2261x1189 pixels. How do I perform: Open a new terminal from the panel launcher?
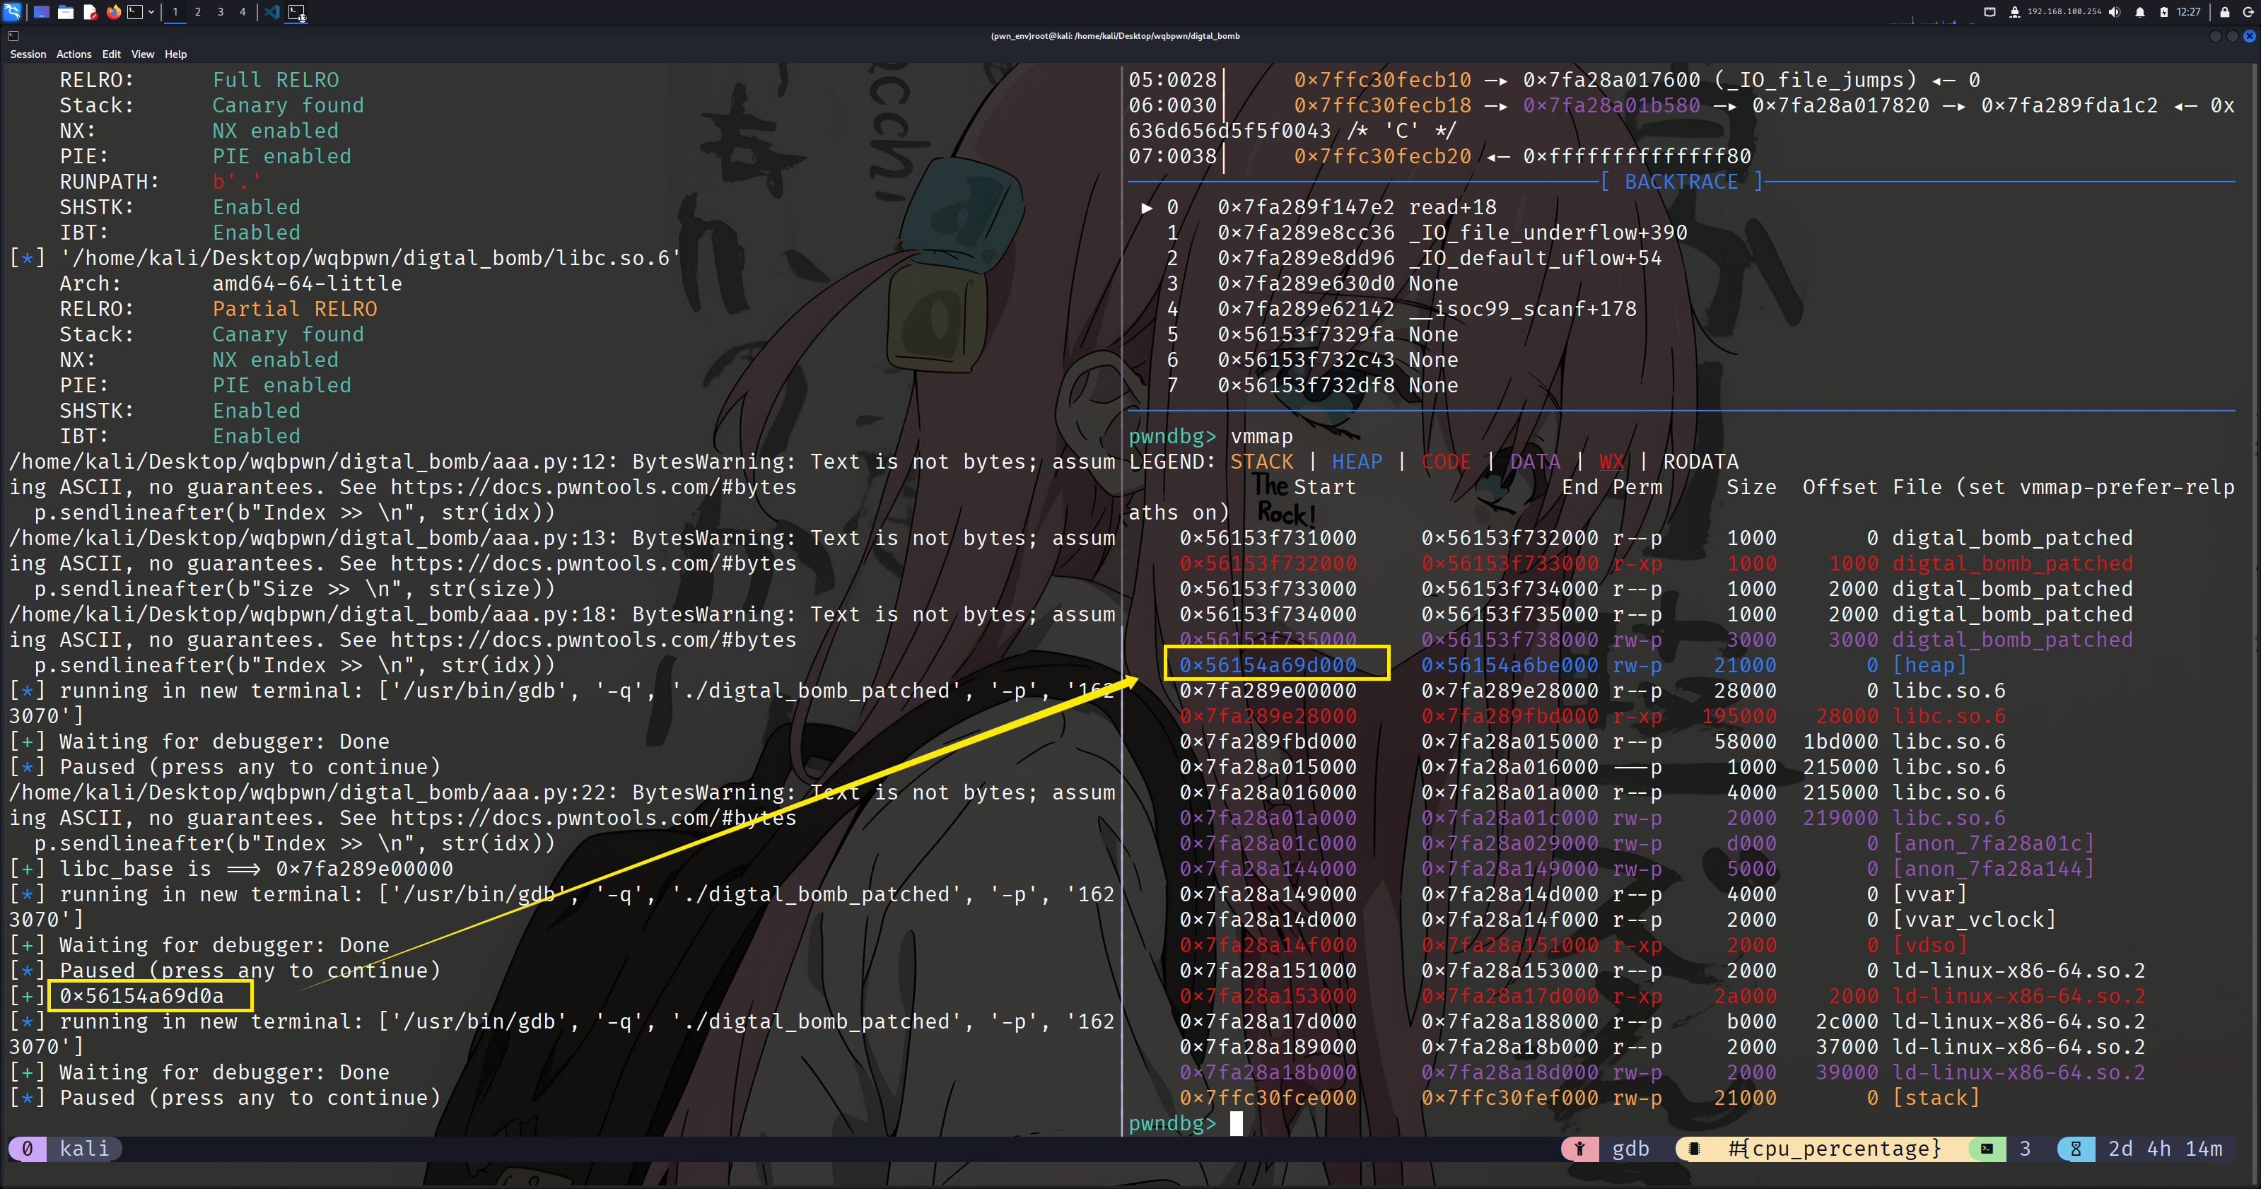tap(135, 11)
